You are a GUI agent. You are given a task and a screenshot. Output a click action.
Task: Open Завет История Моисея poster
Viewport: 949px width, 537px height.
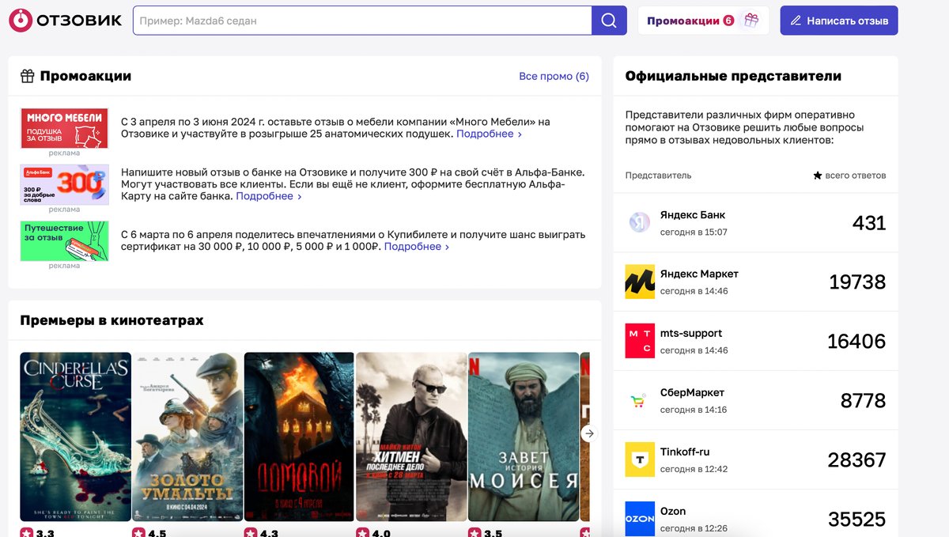[x=524, y=437]
